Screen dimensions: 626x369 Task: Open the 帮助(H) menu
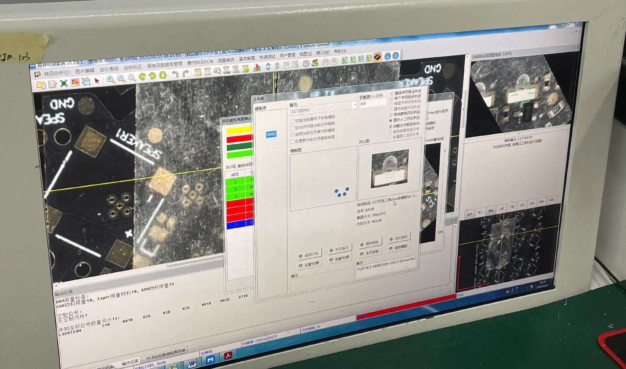[340, 51]
